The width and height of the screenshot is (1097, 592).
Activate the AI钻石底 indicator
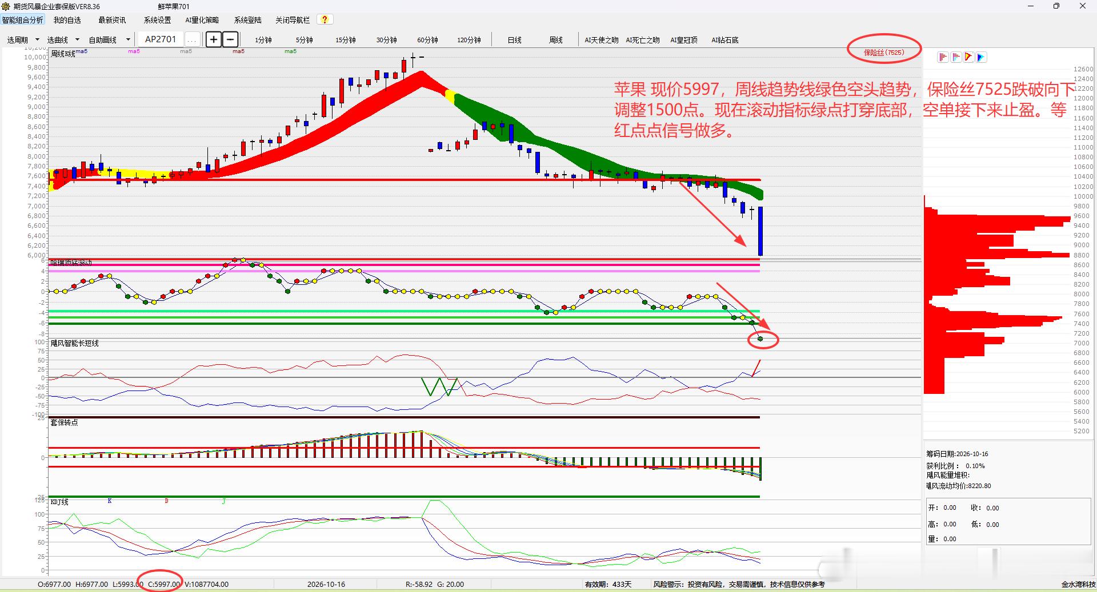click(x=725, y=40)
